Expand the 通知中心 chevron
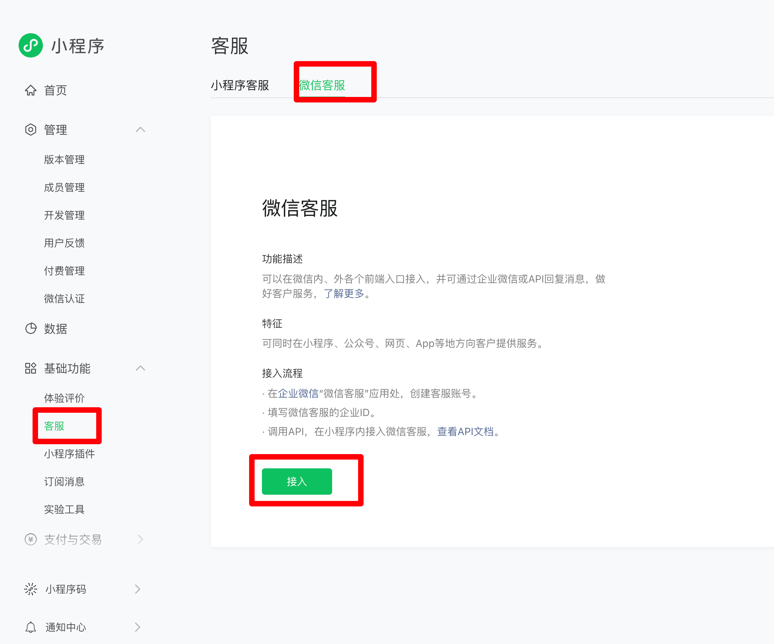The width and height of the screenshot is (774, 644). (x=138, y=627)
